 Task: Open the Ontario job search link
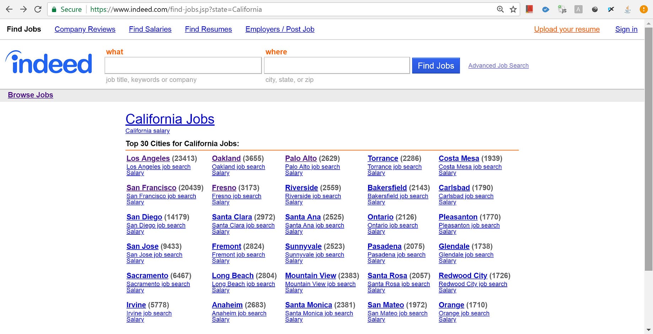[x=393, y=225]
